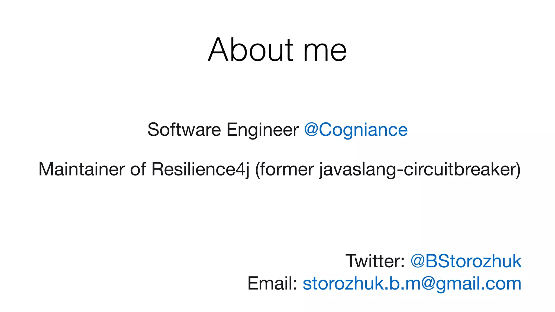Image resolution: width=555 pixels, height=312 pixels.
Task: Click the word "of" after Maintainer
Action: click(138, 169)
